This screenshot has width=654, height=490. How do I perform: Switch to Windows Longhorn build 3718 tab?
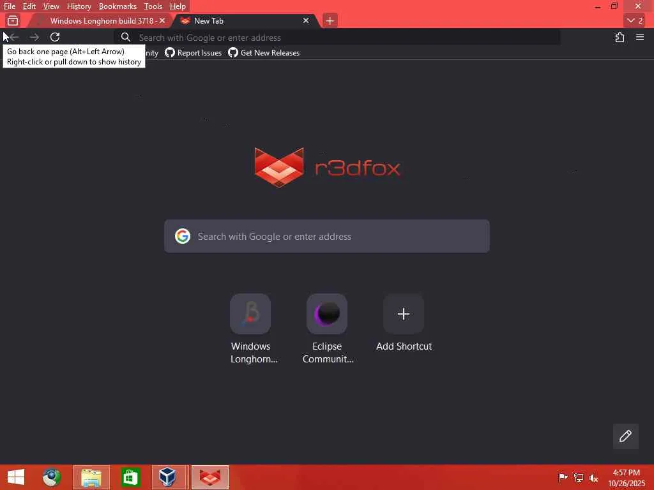(99, 20)
